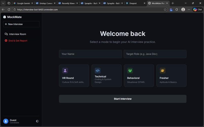Select the Behavioral mode card

(x=139, y=76)
